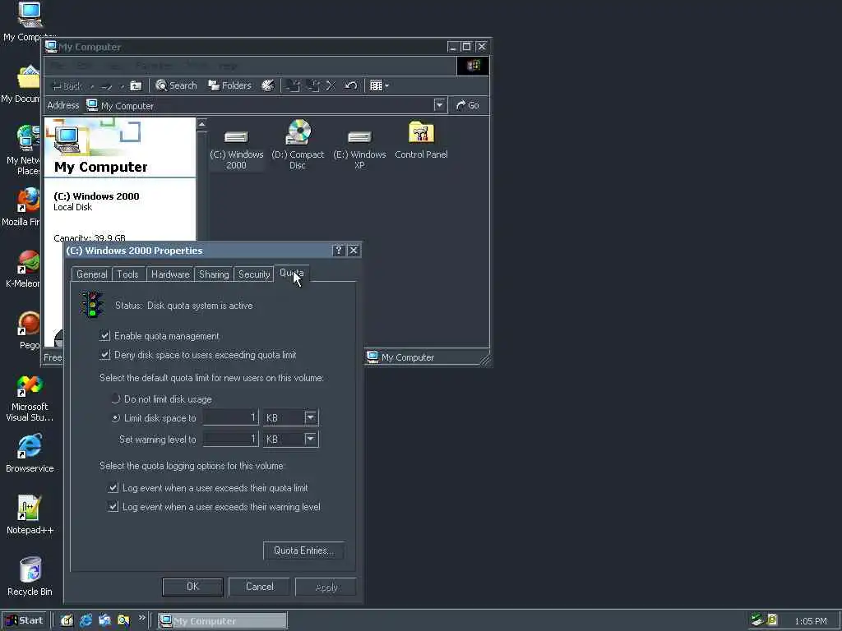Click the Back toolbar button
This screenshot has height=631, width=842.
click(x=66, y=85)
